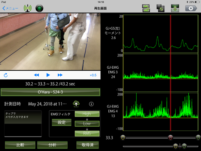The image size is (201, 151).
Task: Tap the green wireless sensor antenna icon
Action: pyautogui.click(x=27, y=8)
